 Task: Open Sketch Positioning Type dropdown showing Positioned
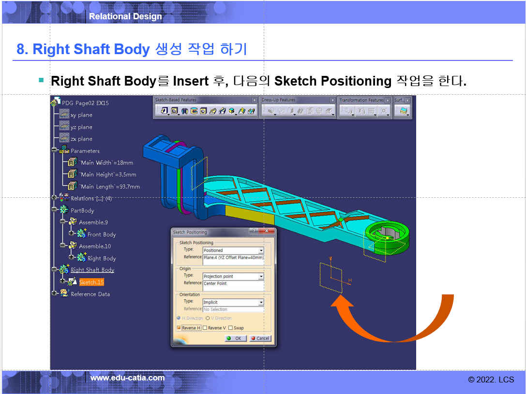point(261,250)
